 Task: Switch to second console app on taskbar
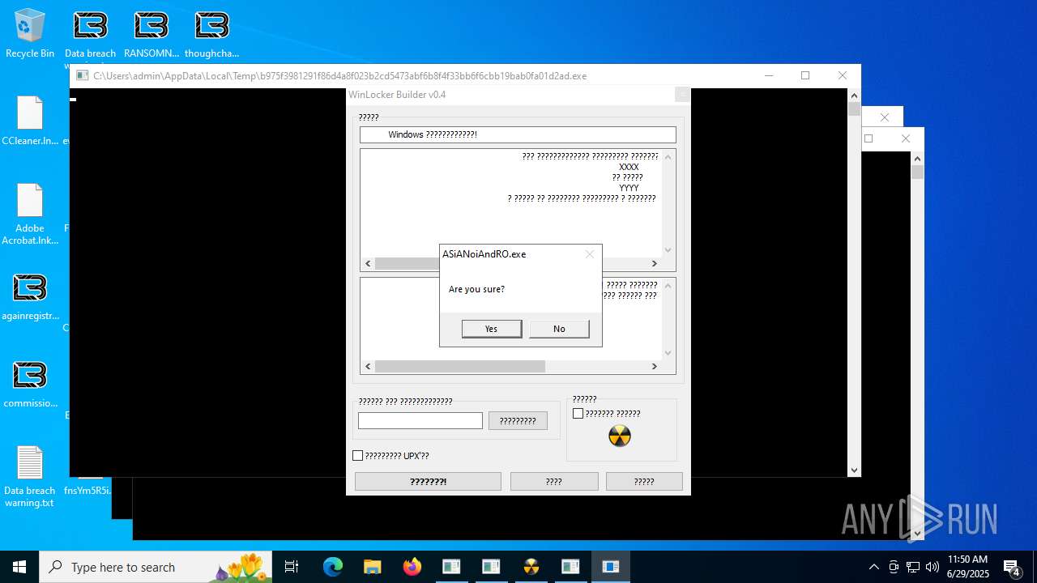pos(491,567)
